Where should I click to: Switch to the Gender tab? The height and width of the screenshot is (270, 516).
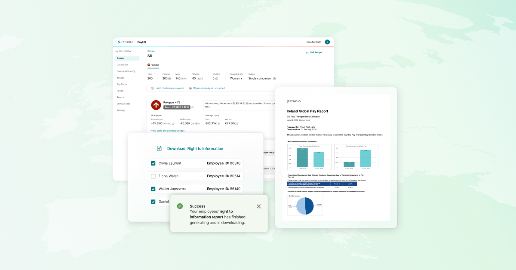153,65
